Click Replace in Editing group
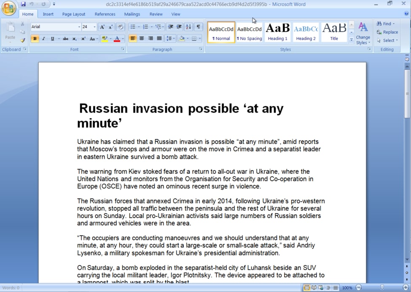Screen dimensions: 411x292 coord(387,32)
